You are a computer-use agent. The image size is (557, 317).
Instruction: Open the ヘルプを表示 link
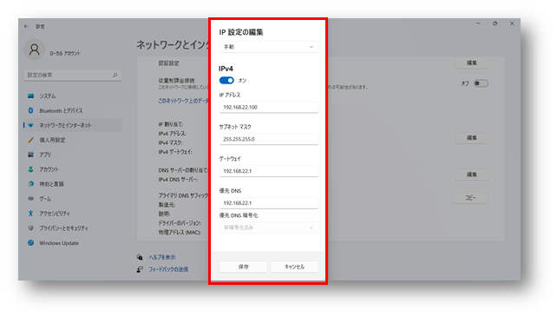(162, 257)
